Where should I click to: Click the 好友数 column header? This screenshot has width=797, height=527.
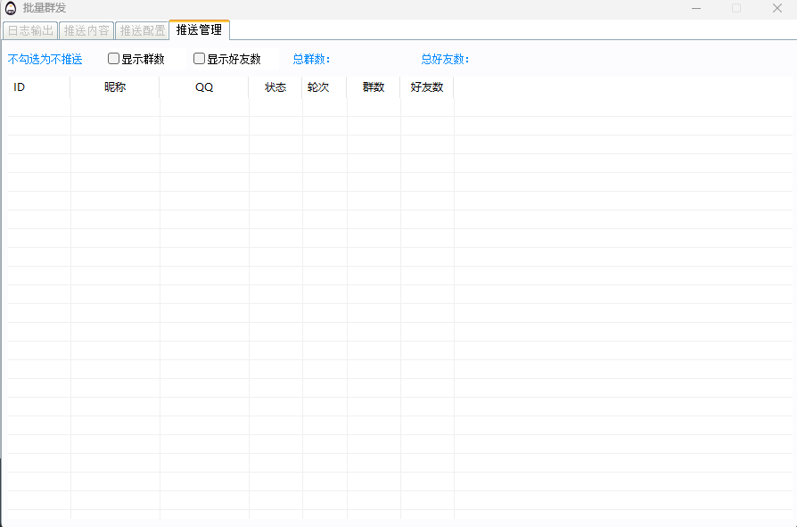(427, 87)
